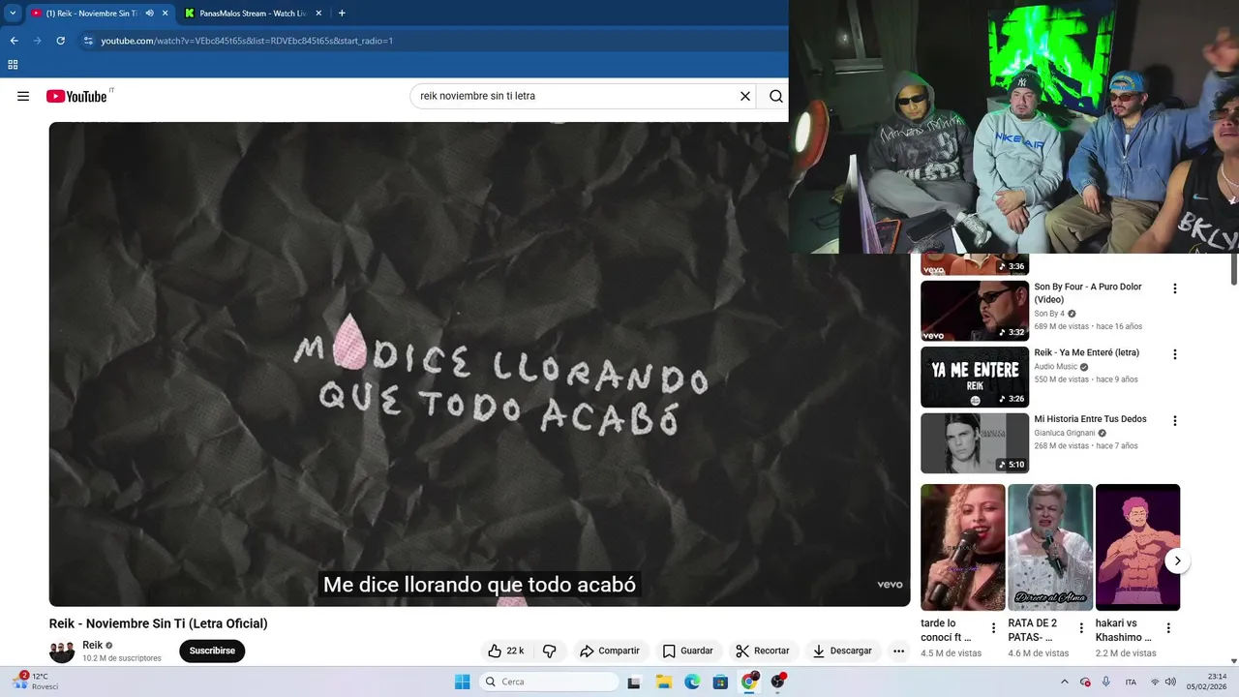This screenshot has height=697, width=1239.
Task: Save the video with Guardar
Action: 687,651
